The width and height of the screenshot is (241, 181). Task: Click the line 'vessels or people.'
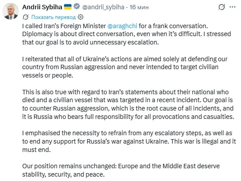48,75
